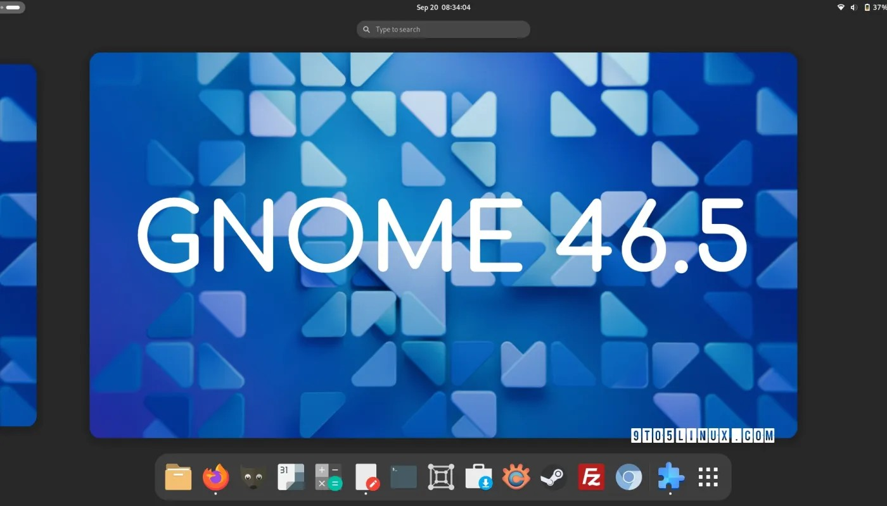The width and height of the screenshot is (887, 506).
Task: Show the all applications grid
Action: 708,477
